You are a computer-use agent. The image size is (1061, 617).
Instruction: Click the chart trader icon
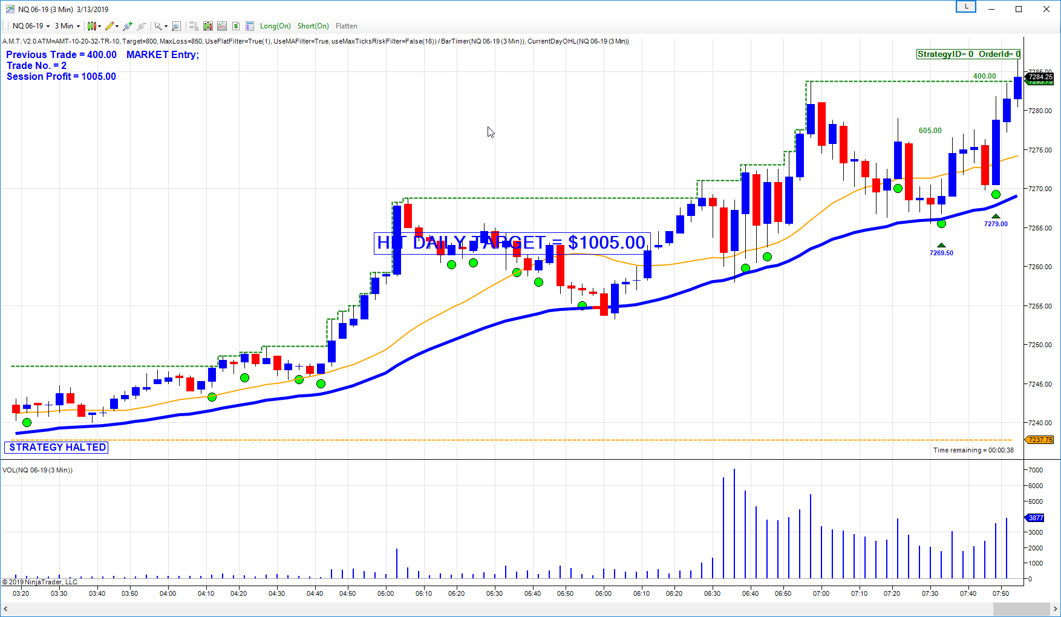[x=194, y=26]
